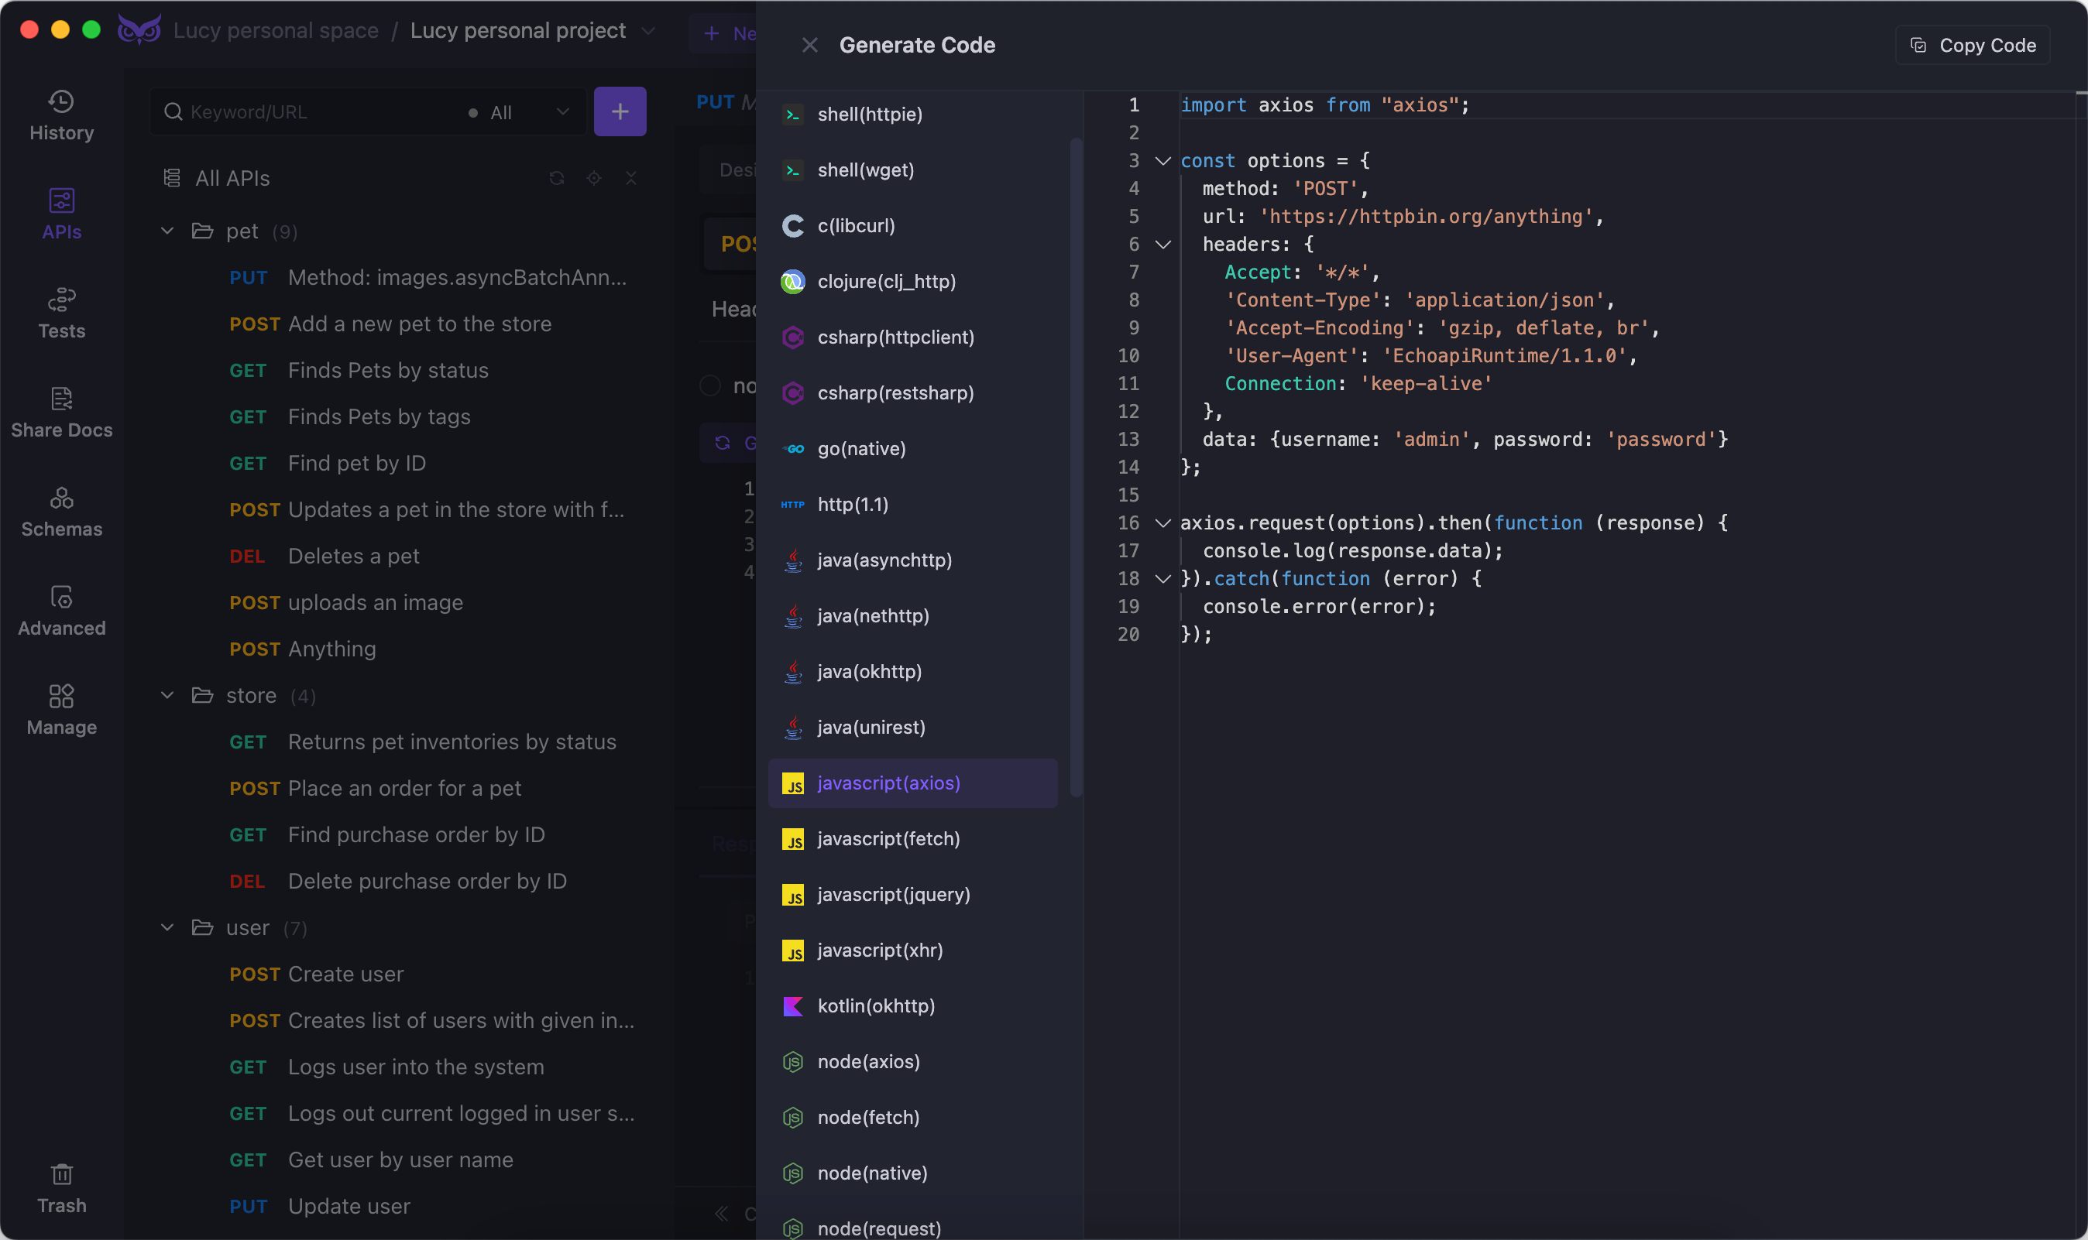2088x1240 pixels.
Task: Close the Generate Code panel
Action: click(809, 45)
